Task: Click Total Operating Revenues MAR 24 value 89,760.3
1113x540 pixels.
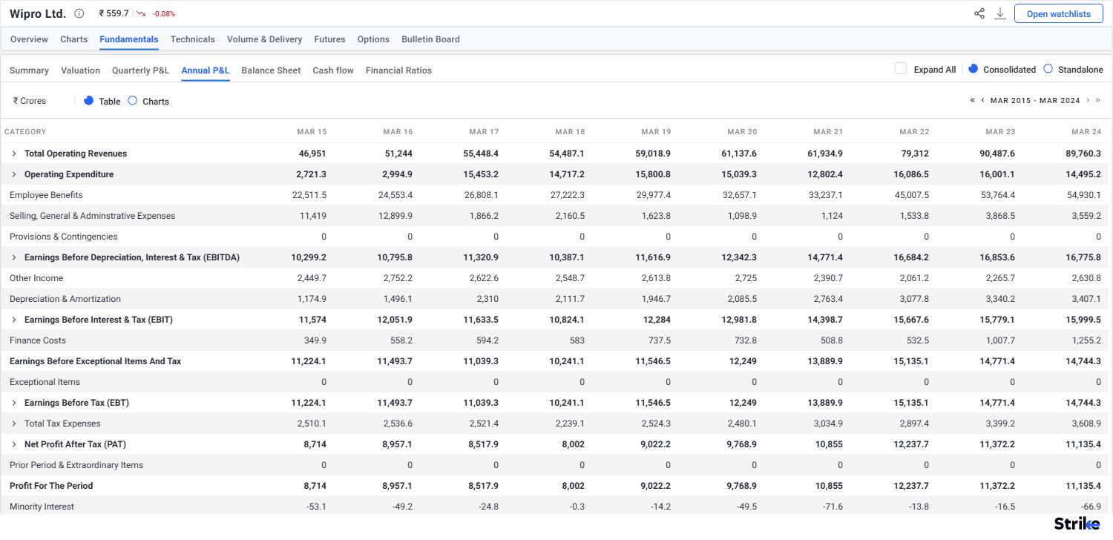Action: pos(1083,154)
